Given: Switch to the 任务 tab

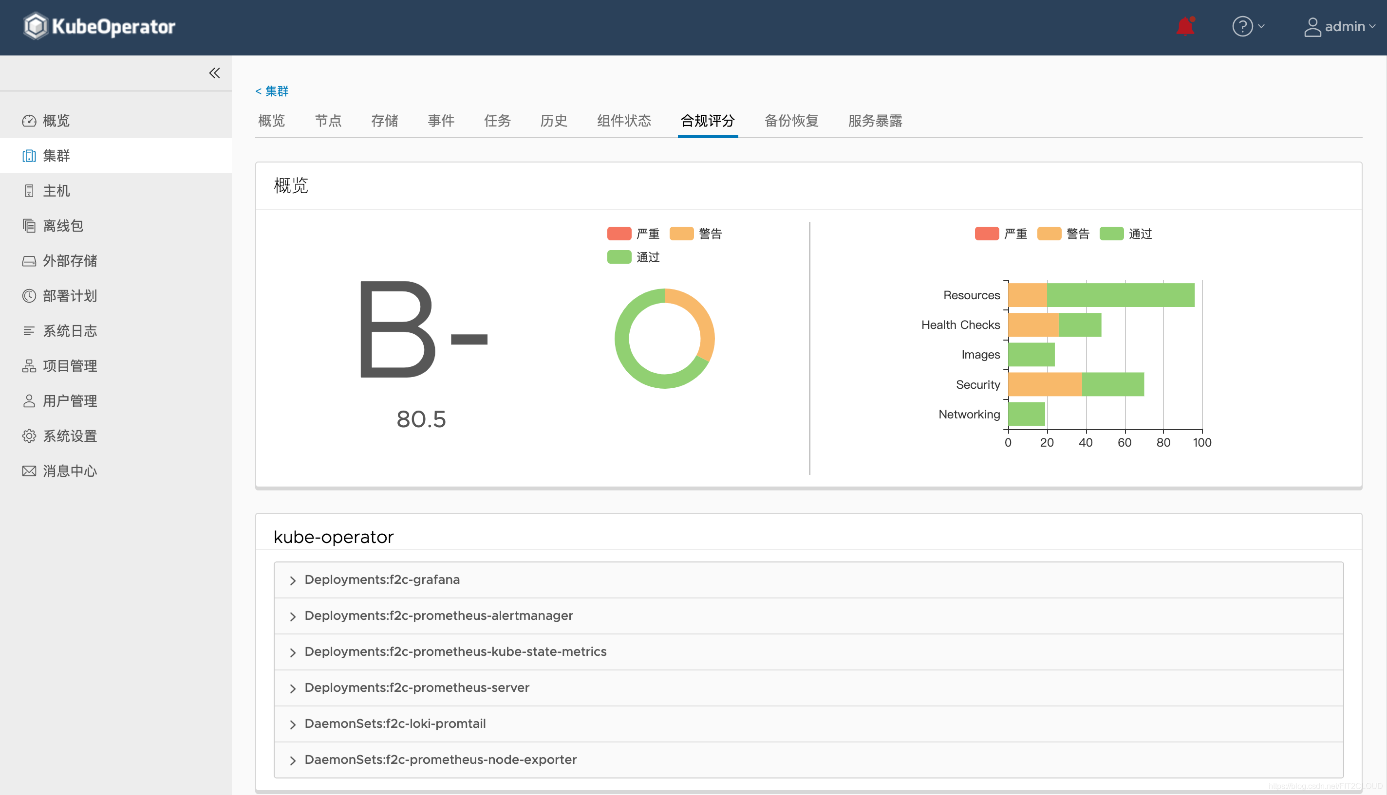Looking at the screenshot, I should click(497, 121).
